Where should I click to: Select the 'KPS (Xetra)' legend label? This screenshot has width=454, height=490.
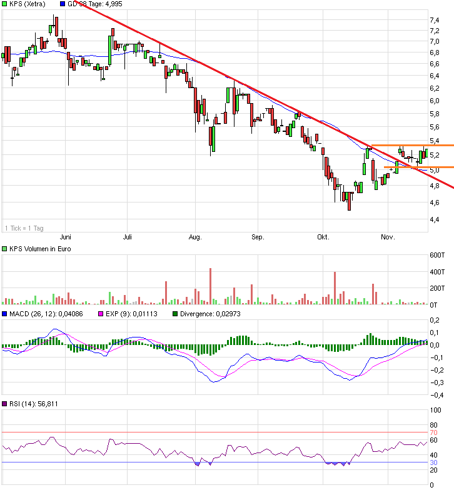(x=28, y=4)
